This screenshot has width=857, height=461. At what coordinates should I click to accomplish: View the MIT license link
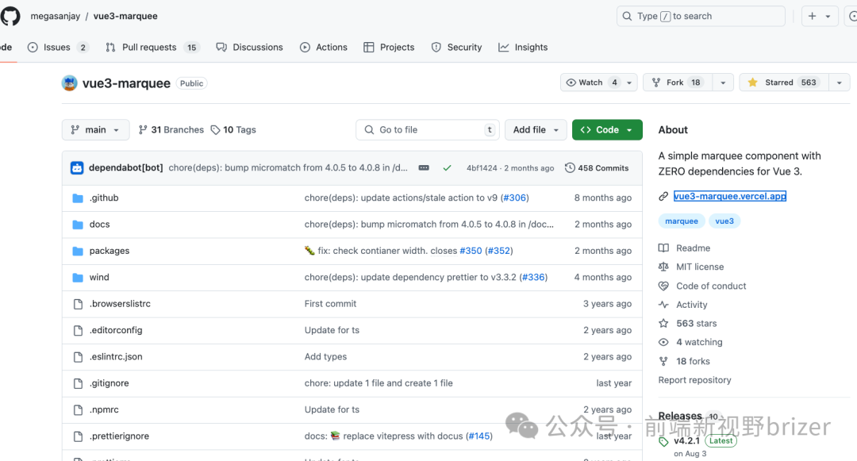691,267
